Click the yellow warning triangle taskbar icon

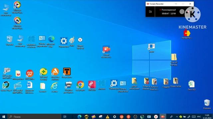pos(107,117)
